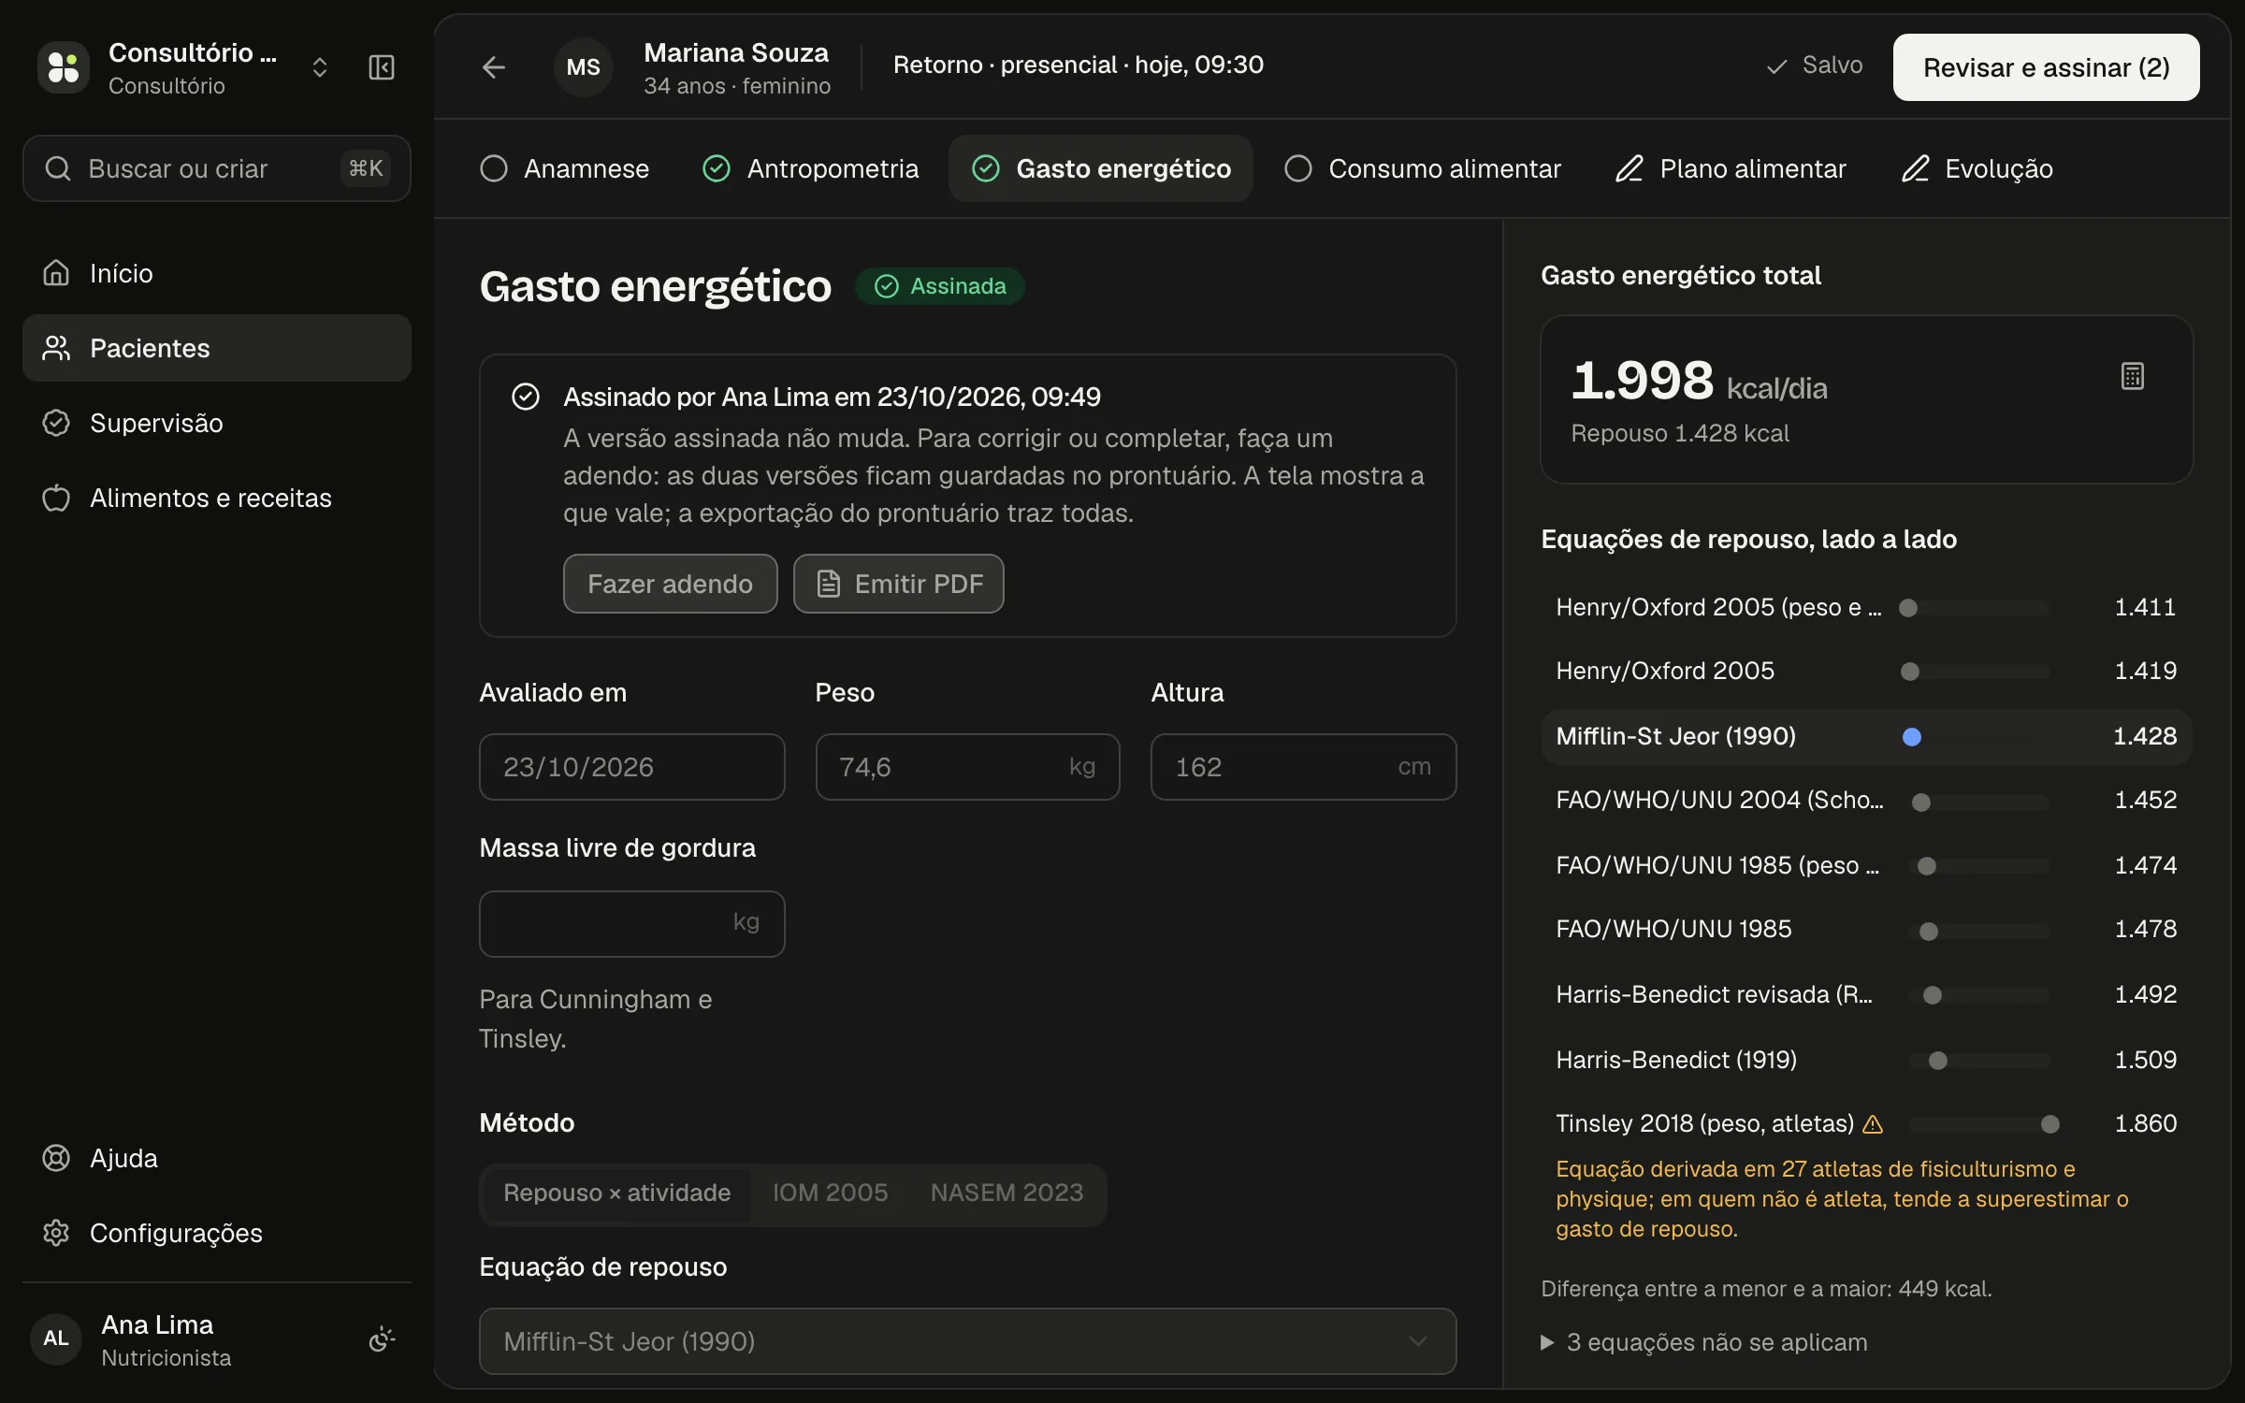Click the app logo icon
The image size is (2245, 1403).
click(64, 67)
